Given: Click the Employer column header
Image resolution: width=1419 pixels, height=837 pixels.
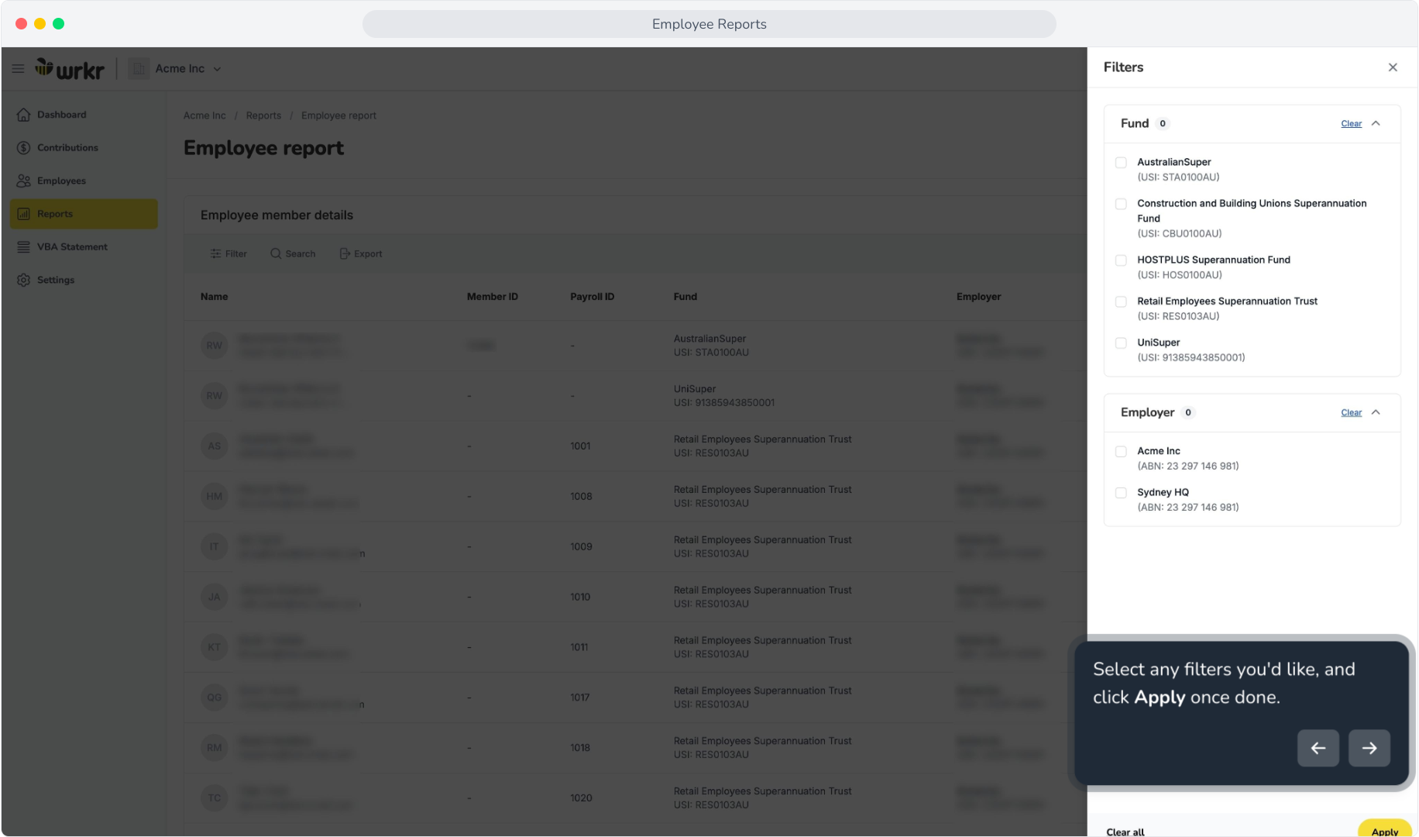Looking at the screenshot, I should [x=979, y=297].
